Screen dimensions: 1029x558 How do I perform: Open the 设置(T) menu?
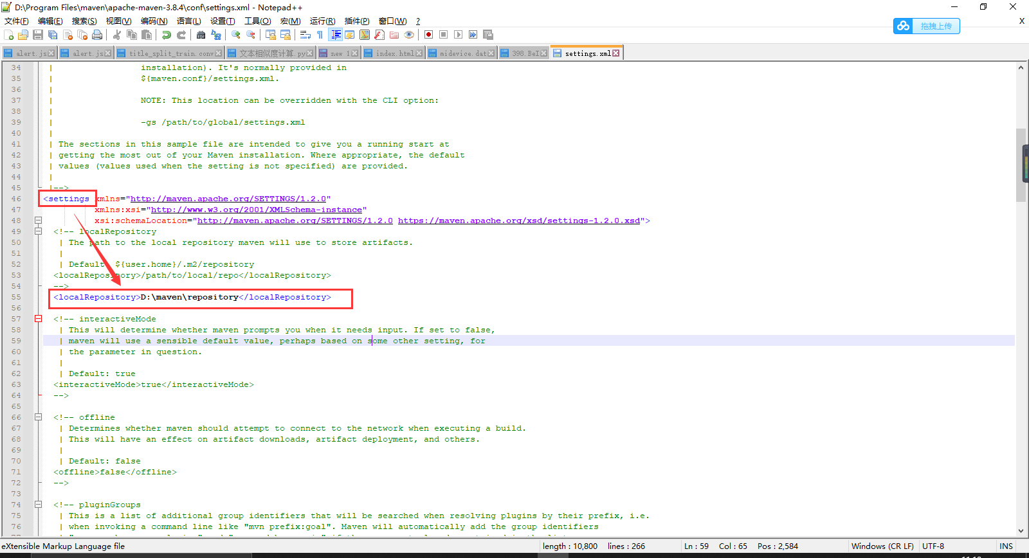tap(223, 21)
